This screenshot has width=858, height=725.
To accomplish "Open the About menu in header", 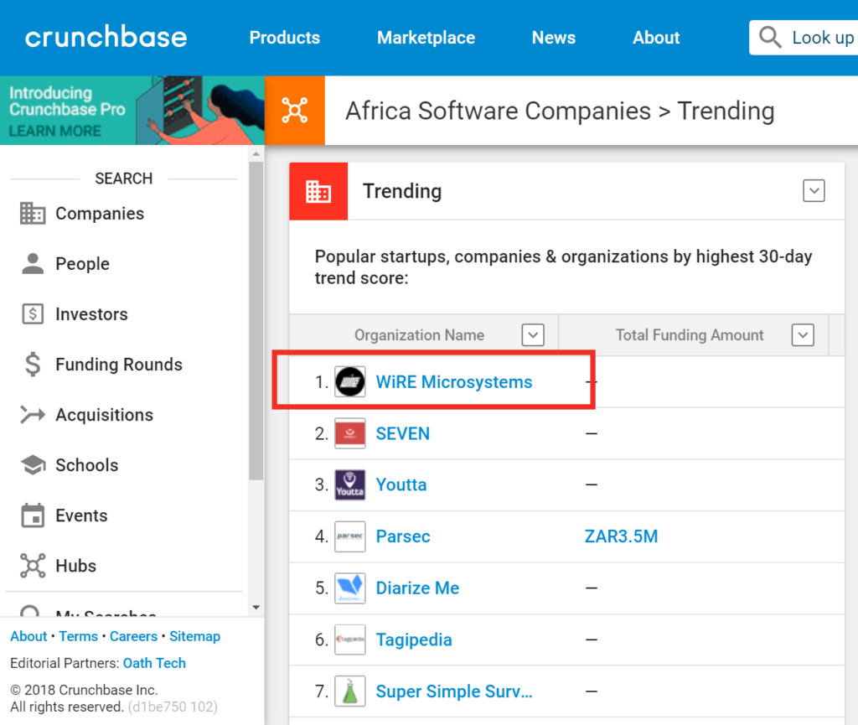I will click(x=656, y=37).
